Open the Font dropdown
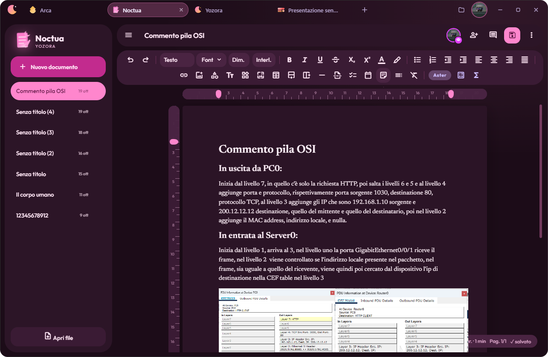 tap(212, 60)
